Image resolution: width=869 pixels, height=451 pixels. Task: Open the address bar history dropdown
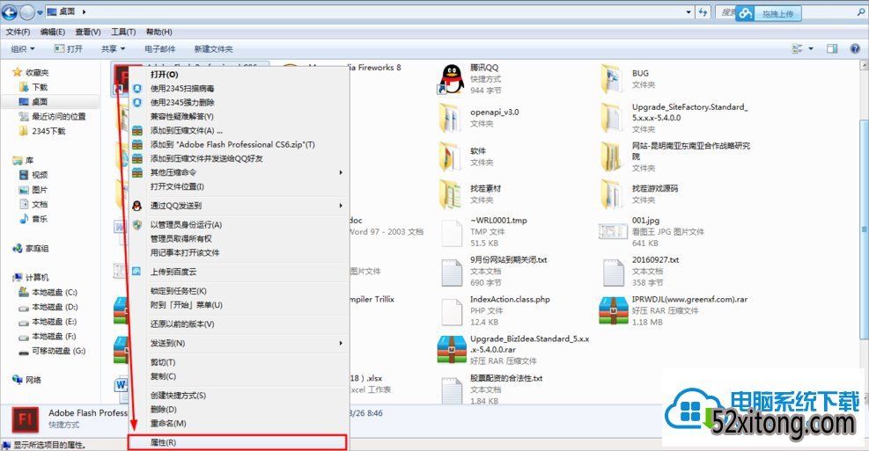pos(689,11)
